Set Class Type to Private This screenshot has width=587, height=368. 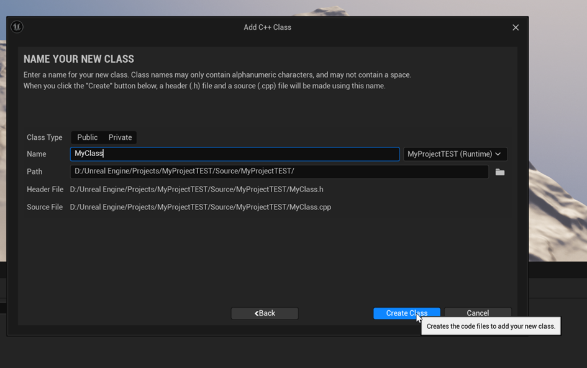coord(120,137)
